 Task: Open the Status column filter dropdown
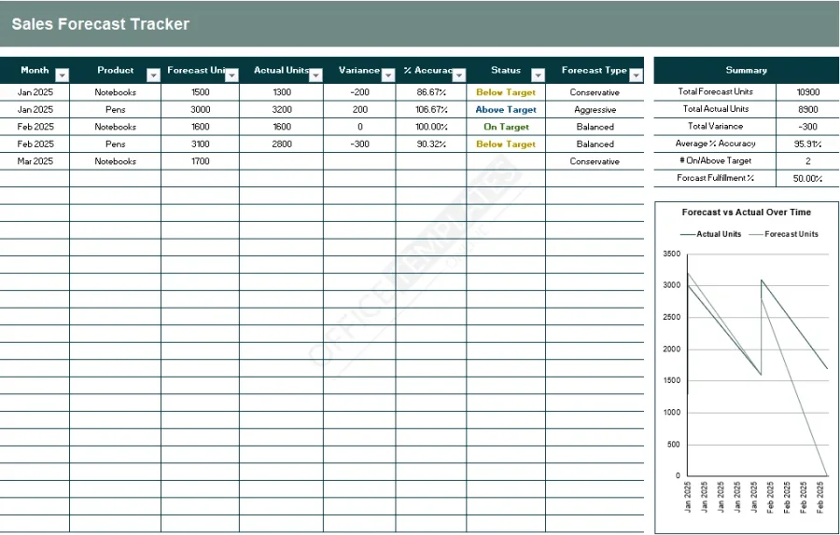click(x=539, y=75)
